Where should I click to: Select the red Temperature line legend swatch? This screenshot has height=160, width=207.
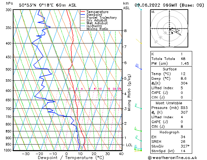pyautogui.click(x=83, y=12)
